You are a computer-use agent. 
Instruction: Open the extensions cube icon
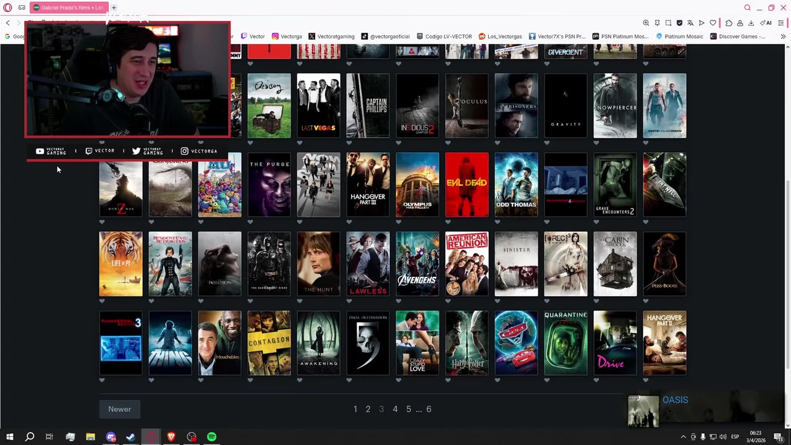click(x=729, y=23)
